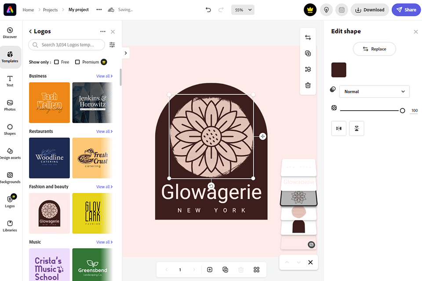
Task: Open the brand kit lightbulb menu
Action: (326, 9)
